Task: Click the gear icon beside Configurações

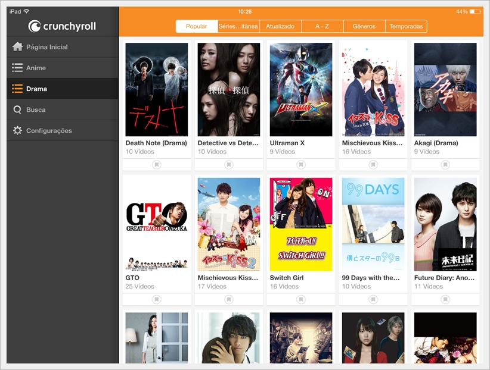Action: [17, 130]
